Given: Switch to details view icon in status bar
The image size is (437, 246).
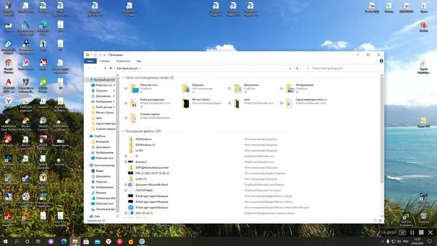Looking at the screenshot, I should click(376, 220).
